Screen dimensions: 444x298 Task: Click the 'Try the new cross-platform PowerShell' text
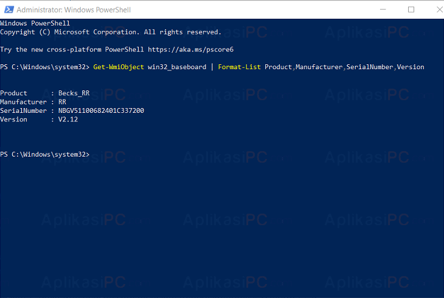tap(72, 49)
